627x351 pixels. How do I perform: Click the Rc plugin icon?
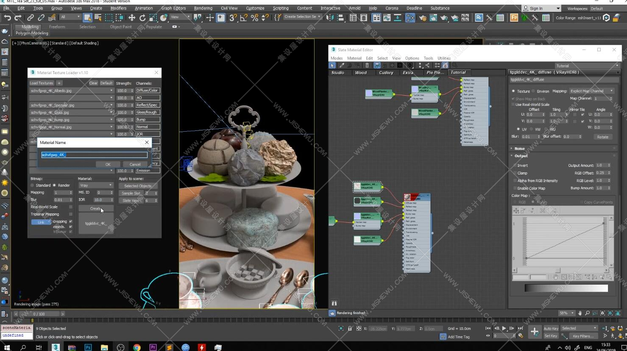pyautogui.click(x=479, y=17)
